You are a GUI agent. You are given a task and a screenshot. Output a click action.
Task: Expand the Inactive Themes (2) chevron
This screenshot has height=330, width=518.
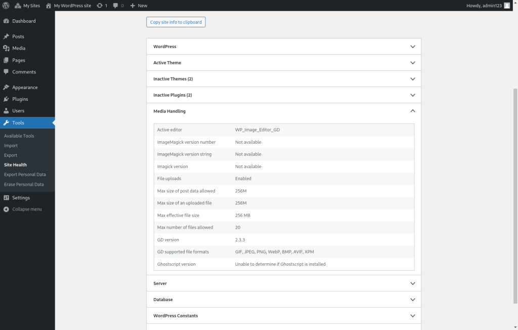point(413,79)
